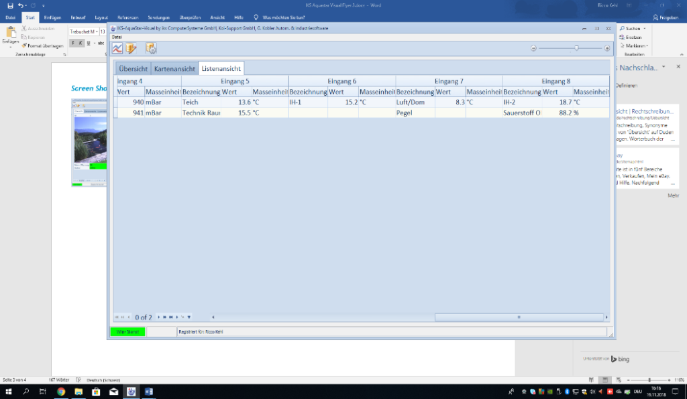Open the chart view icon in AquaStar toolbar
Screen dimensions: 687x399
pyautogui.click(x=117, y=48)
